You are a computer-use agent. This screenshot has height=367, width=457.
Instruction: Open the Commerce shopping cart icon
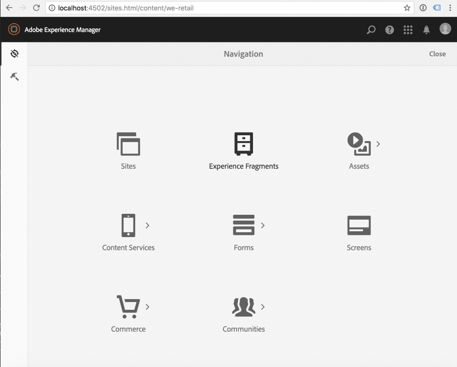tap(128, 307)
